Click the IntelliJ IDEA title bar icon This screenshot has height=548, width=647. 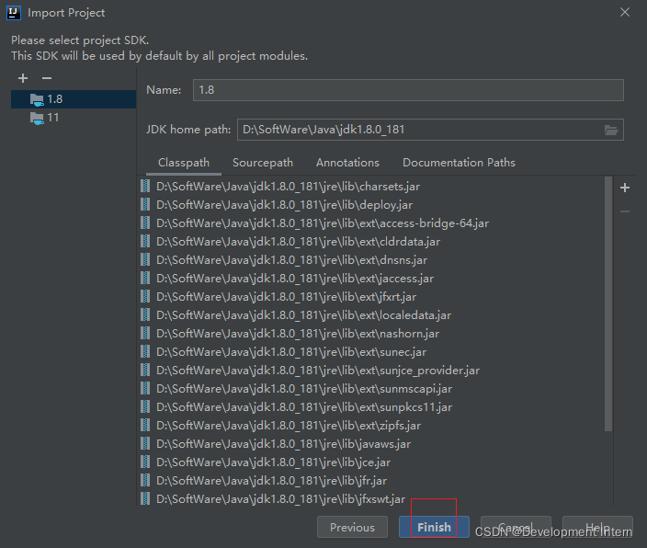14,13
